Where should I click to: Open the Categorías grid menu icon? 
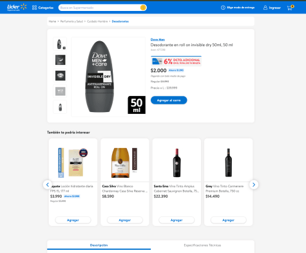(x=34, y=8)
